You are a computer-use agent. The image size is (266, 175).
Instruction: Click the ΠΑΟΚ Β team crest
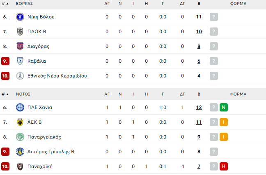click(20, 32)
